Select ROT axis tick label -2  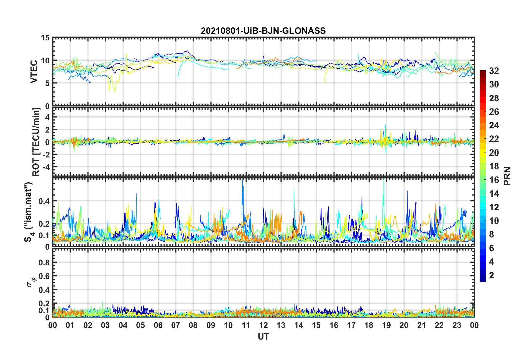pos(46,155)
